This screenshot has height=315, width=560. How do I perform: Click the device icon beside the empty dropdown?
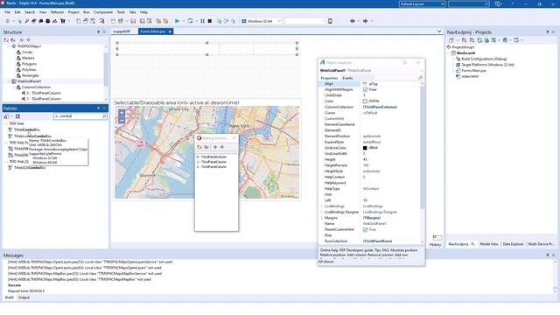click(x=331, y=21)
